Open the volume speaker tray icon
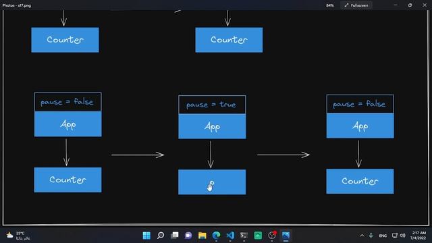Screen dimensions: 432x243 [402, 236]
